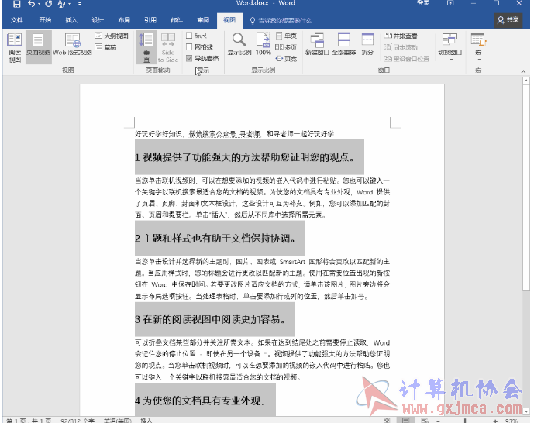
Task: Click heading 3 在新的阅读视图中阅读更加容易
Action: [211, 319]
